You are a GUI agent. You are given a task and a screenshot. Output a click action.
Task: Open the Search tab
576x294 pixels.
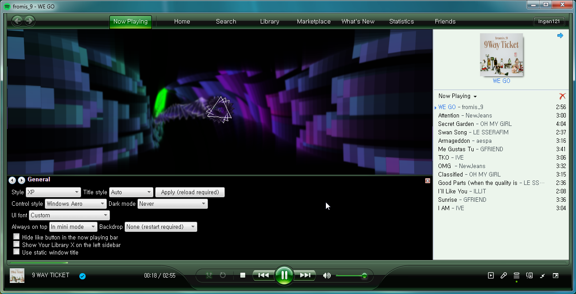[x=226, y=21]
